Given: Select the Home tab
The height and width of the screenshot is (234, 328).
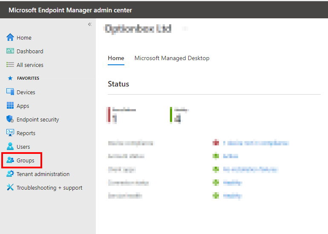Looking at the screenshot, I should coord(116,58).
